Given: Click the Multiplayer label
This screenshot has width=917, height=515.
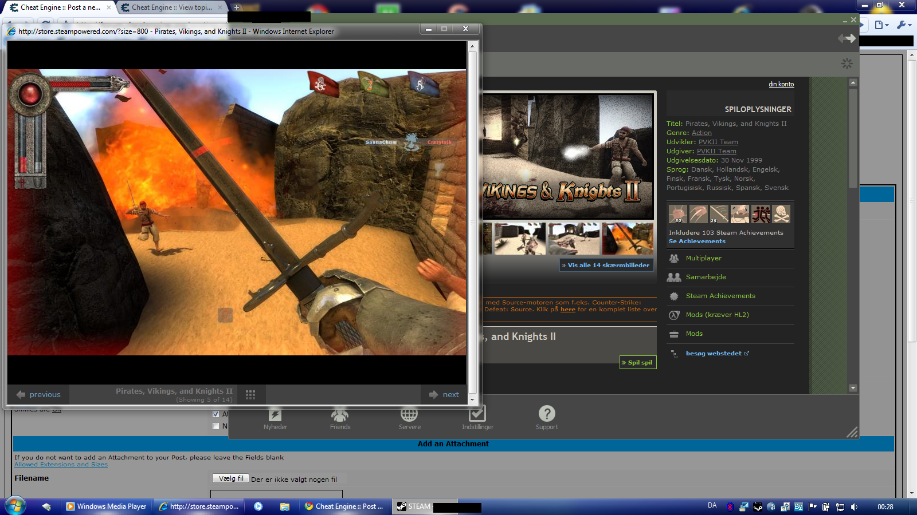Looking at the screenshot, I should 704,258.
